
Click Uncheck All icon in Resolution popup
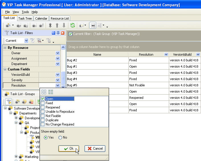[x=44, y=92]
